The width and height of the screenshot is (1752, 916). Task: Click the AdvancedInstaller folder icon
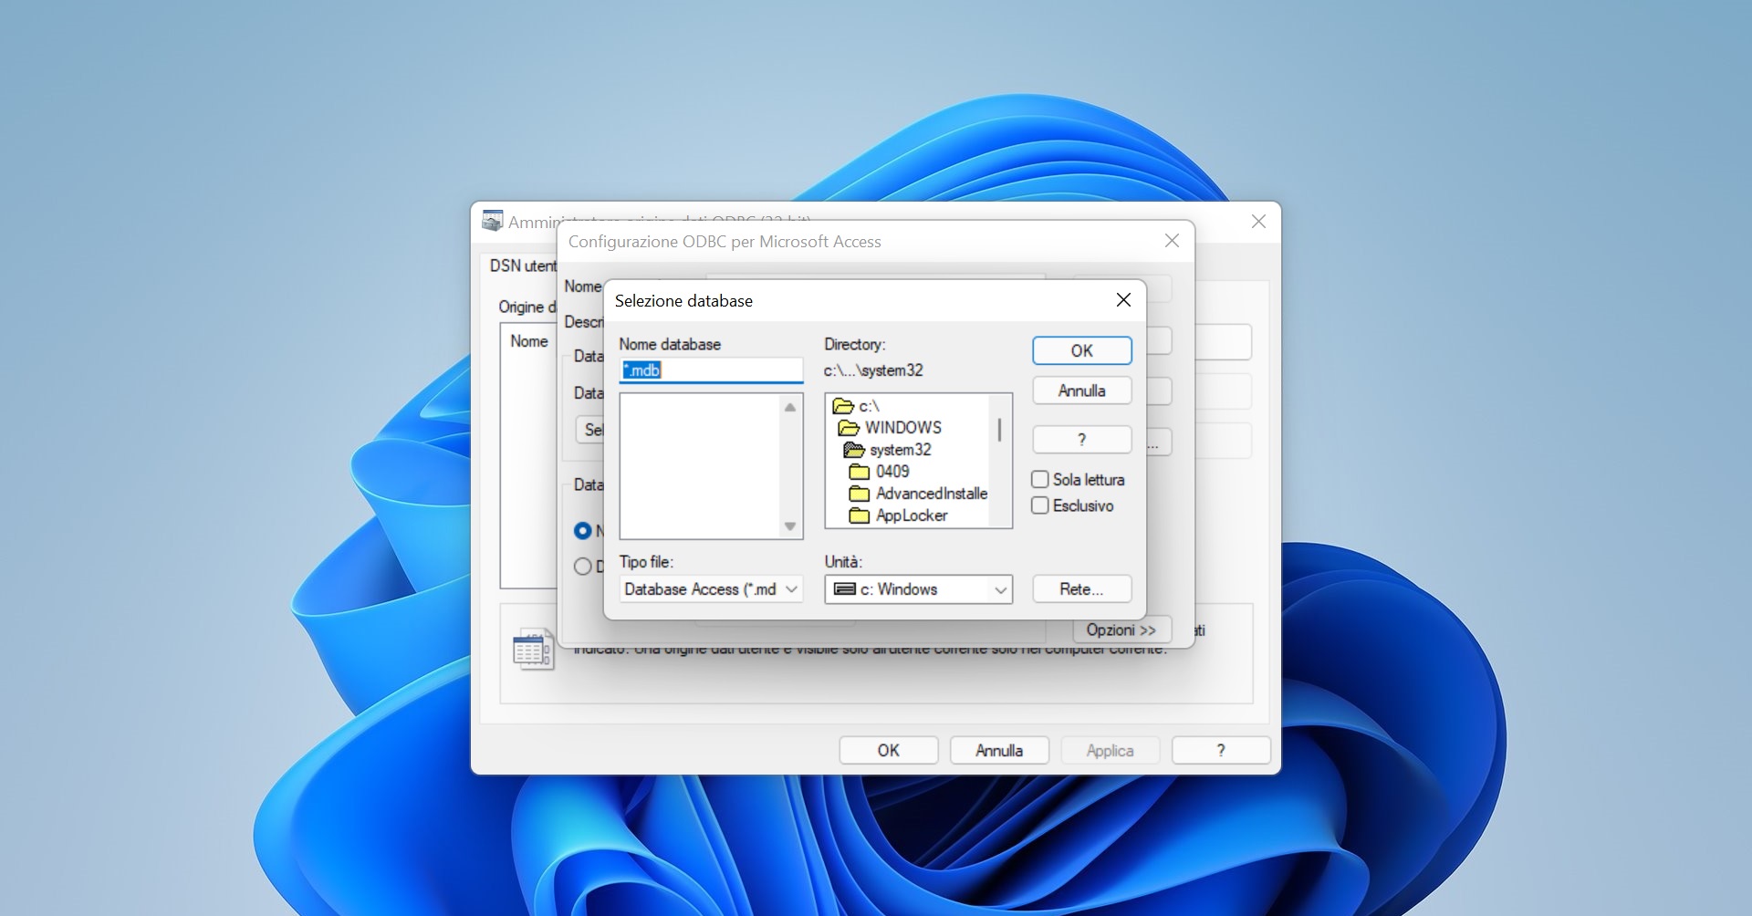click(860, 494)
